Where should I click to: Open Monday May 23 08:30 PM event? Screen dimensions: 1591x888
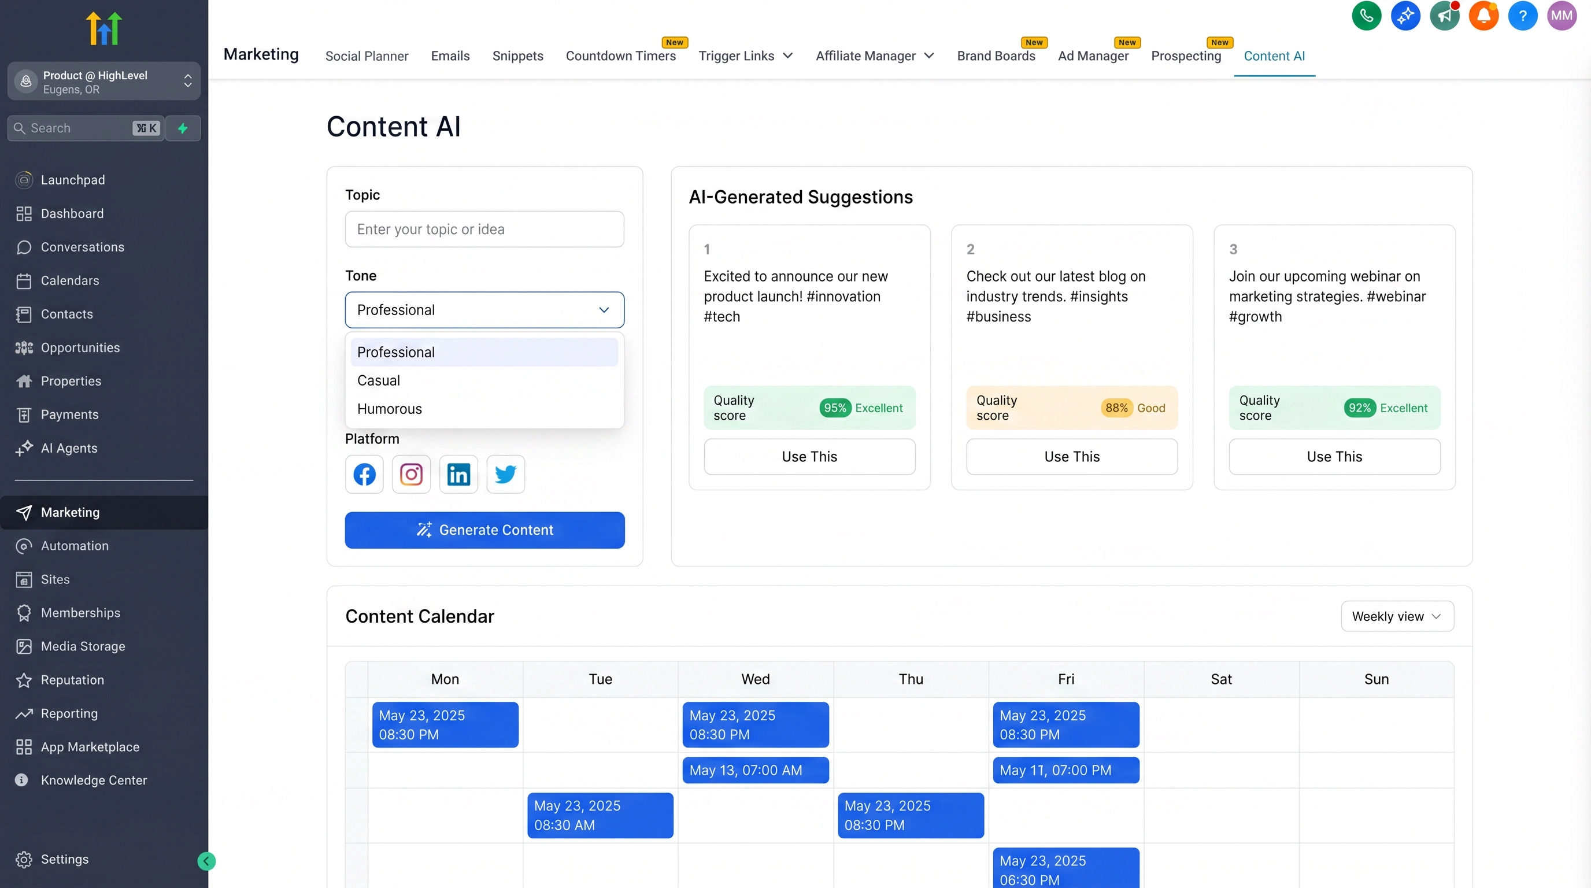point(445,725)
